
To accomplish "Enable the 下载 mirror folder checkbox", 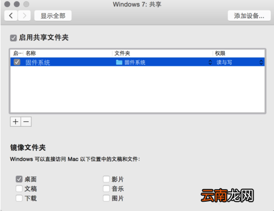I will 19,198.
